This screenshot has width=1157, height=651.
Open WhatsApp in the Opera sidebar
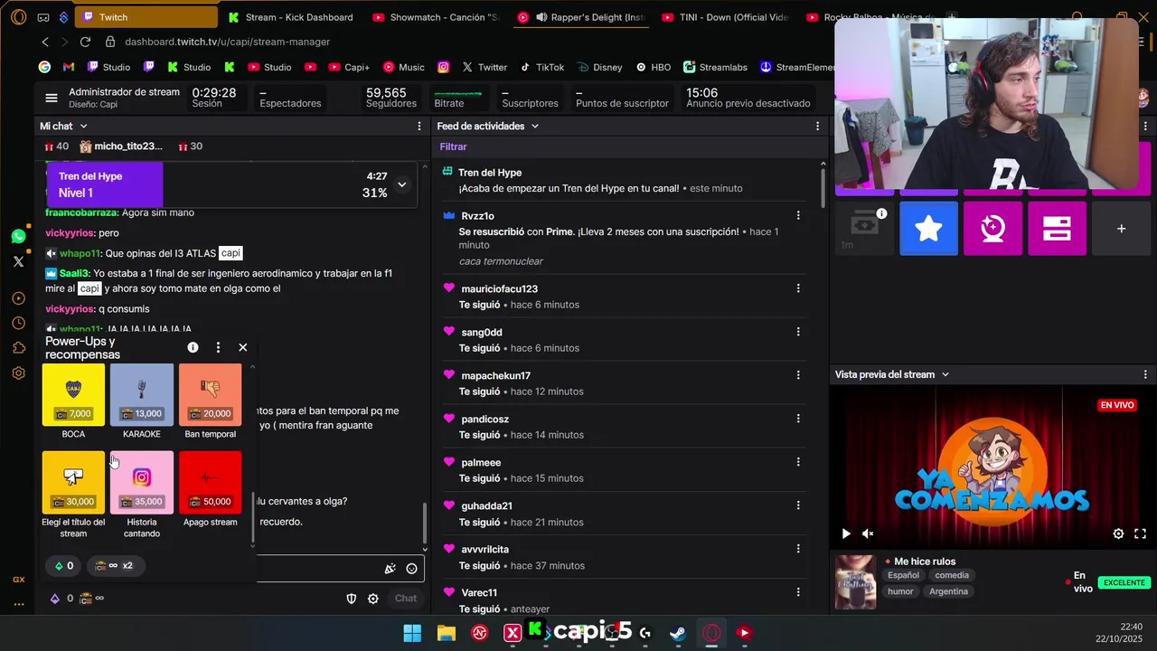click(x=18, y=236)
